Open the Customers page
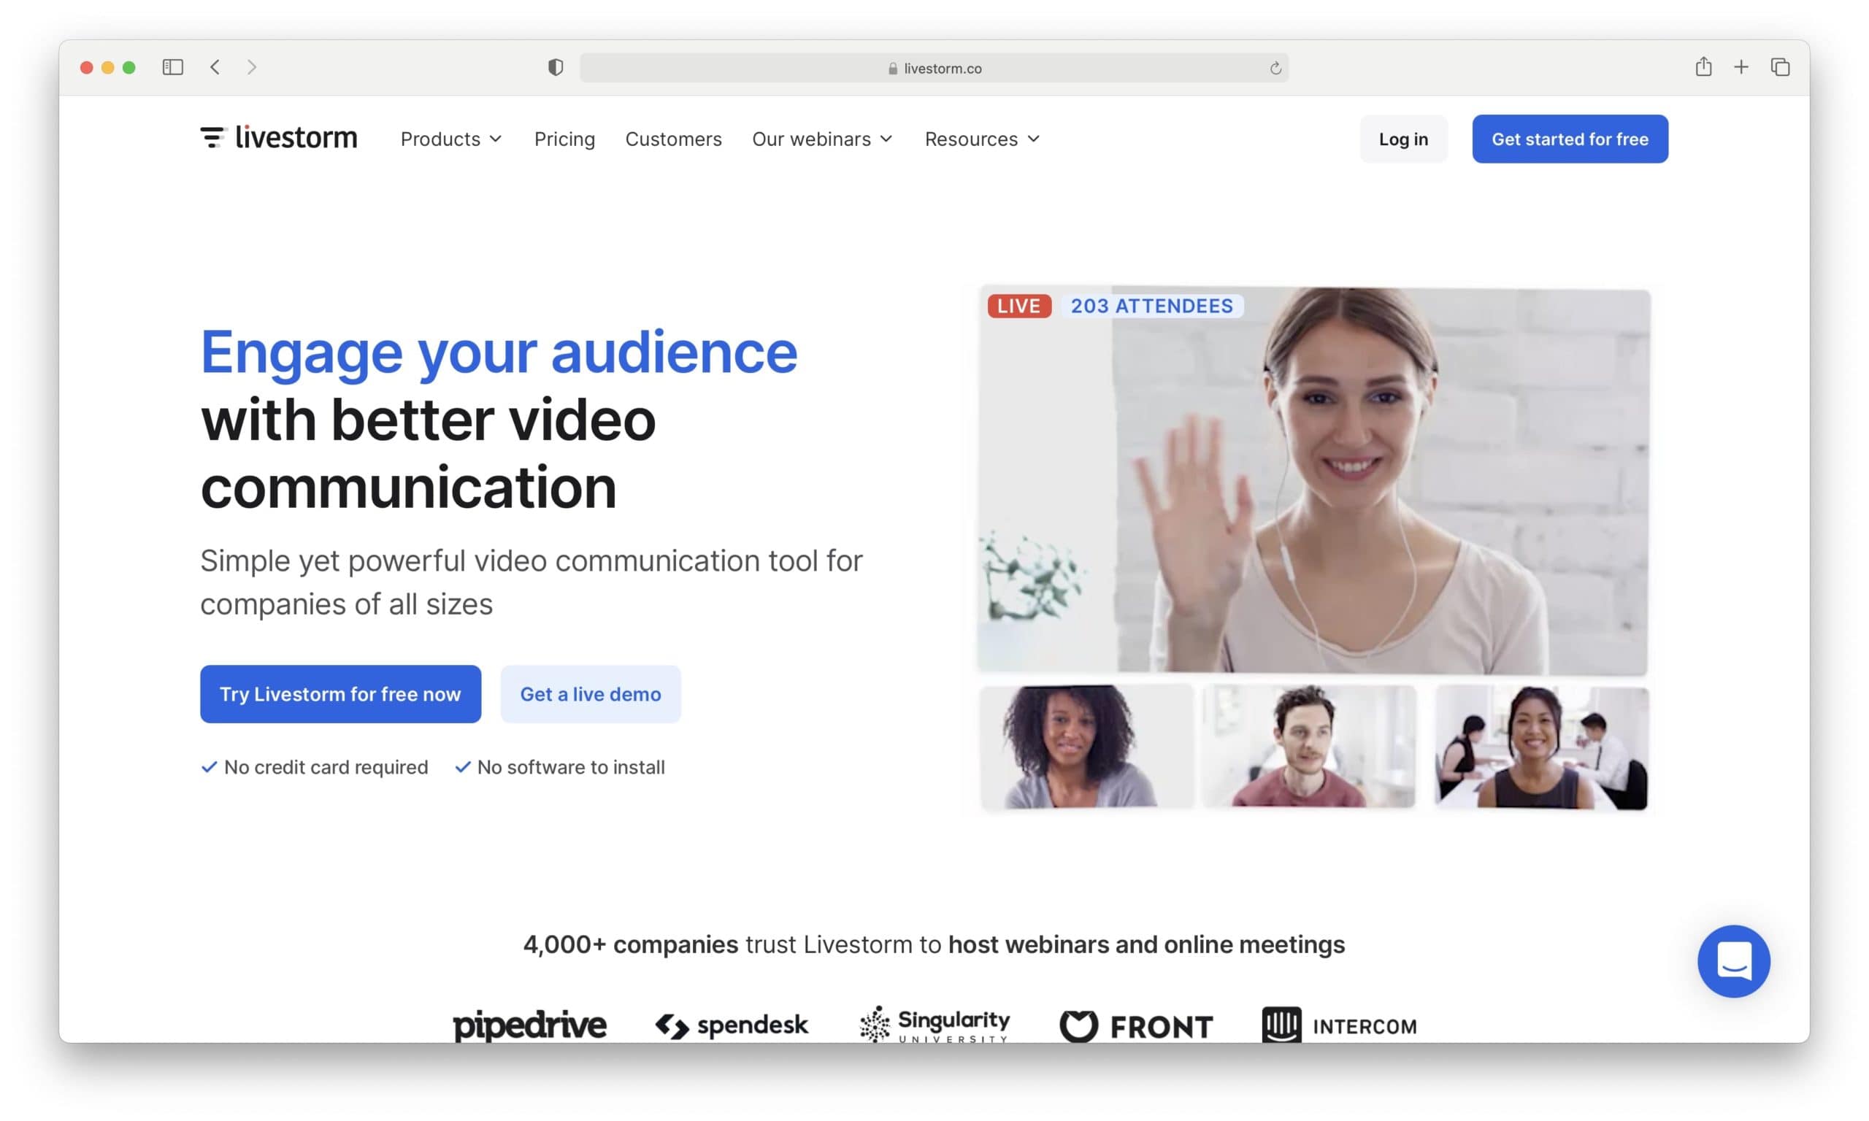 pos(673,139)
